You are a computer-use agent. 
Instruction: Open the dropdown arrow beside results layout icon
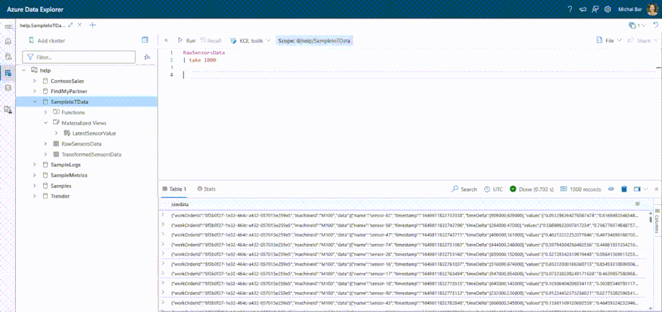pyautogui.click(x=645, y=189)
